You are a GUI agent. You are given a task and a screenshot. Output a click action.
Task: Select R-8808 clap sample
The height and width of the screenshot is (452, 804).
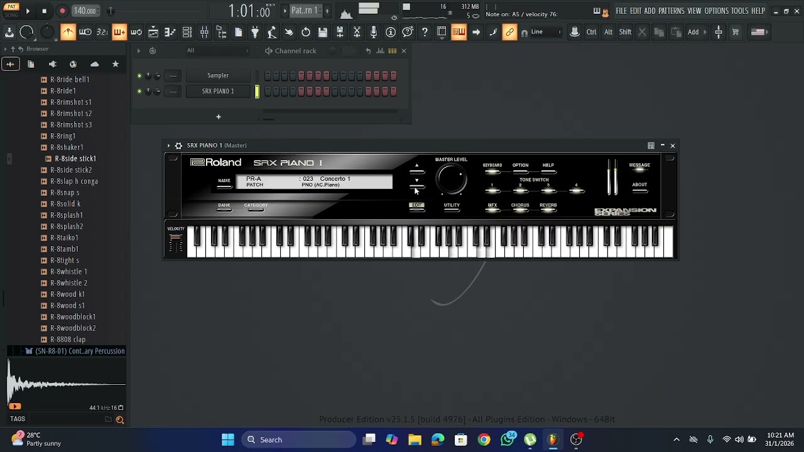(x=68, y=340)
